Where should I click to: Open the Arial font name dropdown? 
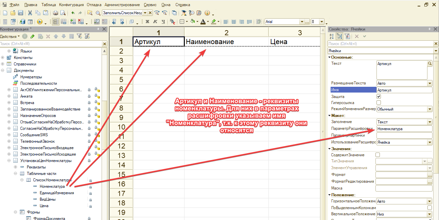pos(301,22)
